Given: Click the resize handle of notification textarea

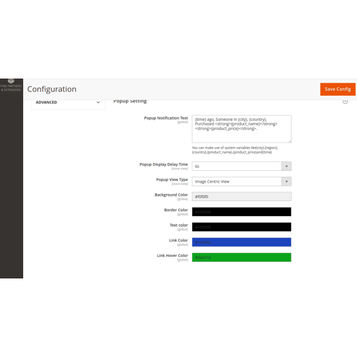Looking at the screenshot, I should pos(289,141).
